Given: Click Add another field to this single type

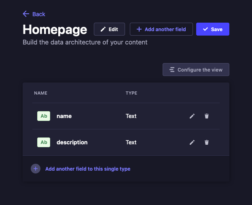Looking at the screenshot, I should tap(87, 169).
